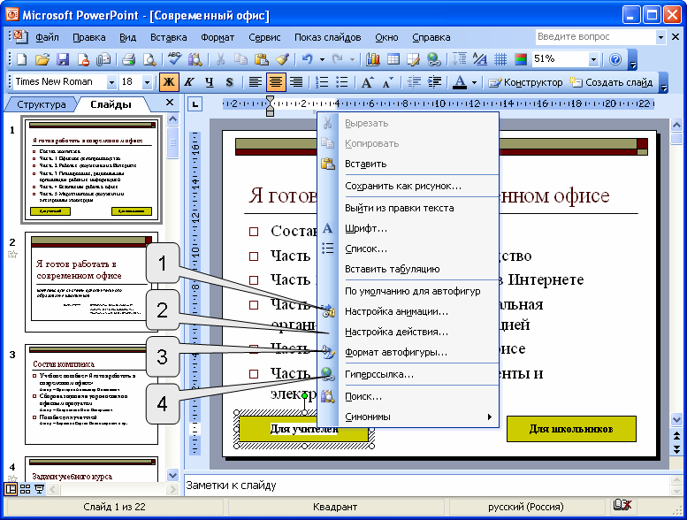Image resolution: width=687 pixels, height=520 pixels.
Task: Open print preview from the toolbar
Action: point(149,59)
